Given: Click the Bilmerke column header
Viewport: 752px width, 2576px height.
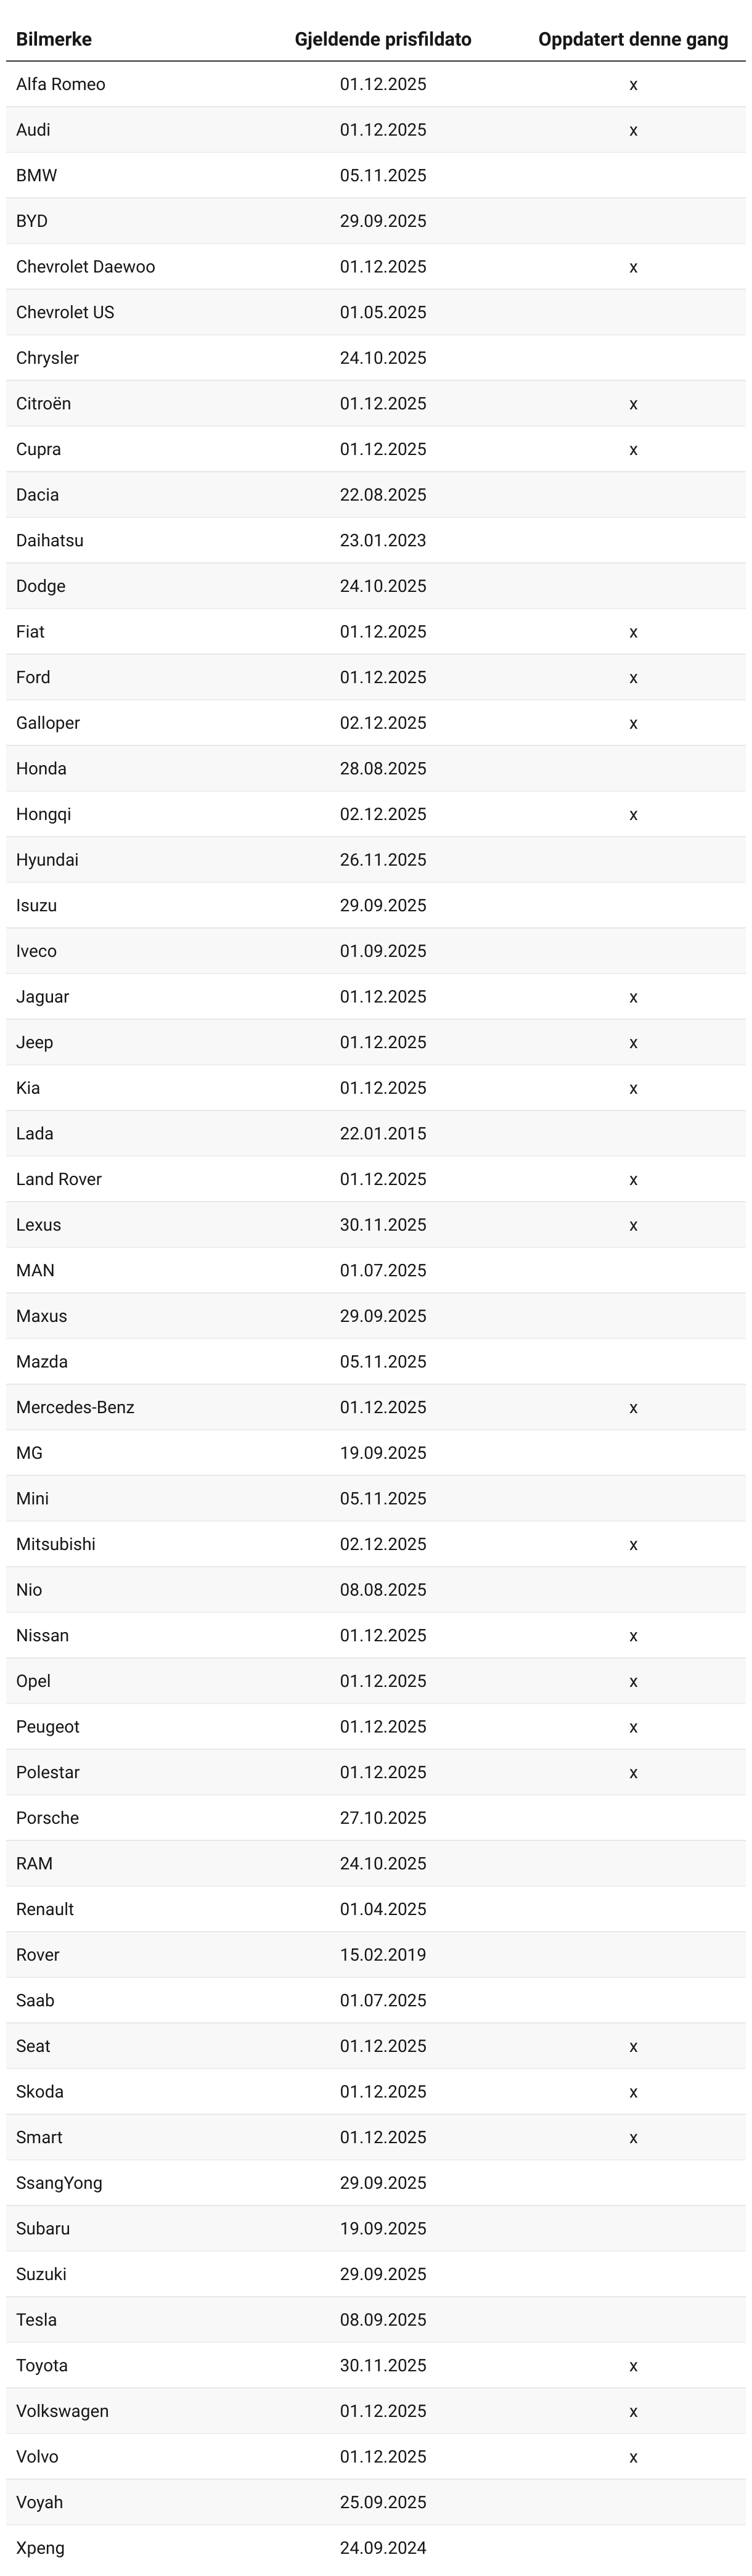Looking at the screenshot, I should (54, 39).
